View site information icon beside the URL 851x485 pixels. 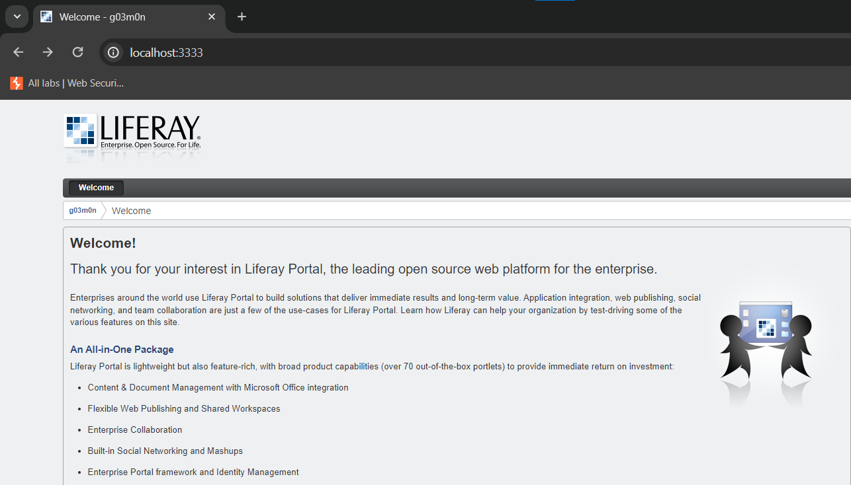[x=114, y=52]
